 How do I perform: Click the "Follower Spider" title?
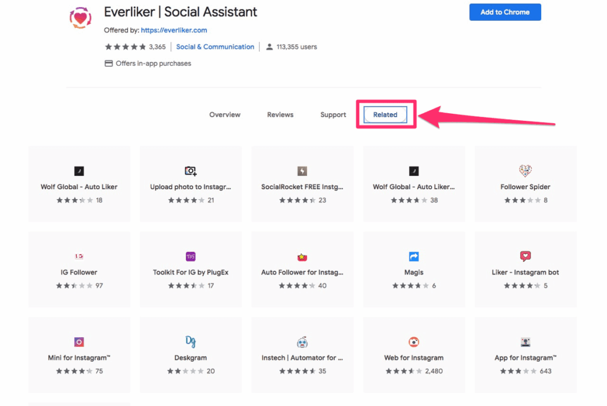(525, 187)
